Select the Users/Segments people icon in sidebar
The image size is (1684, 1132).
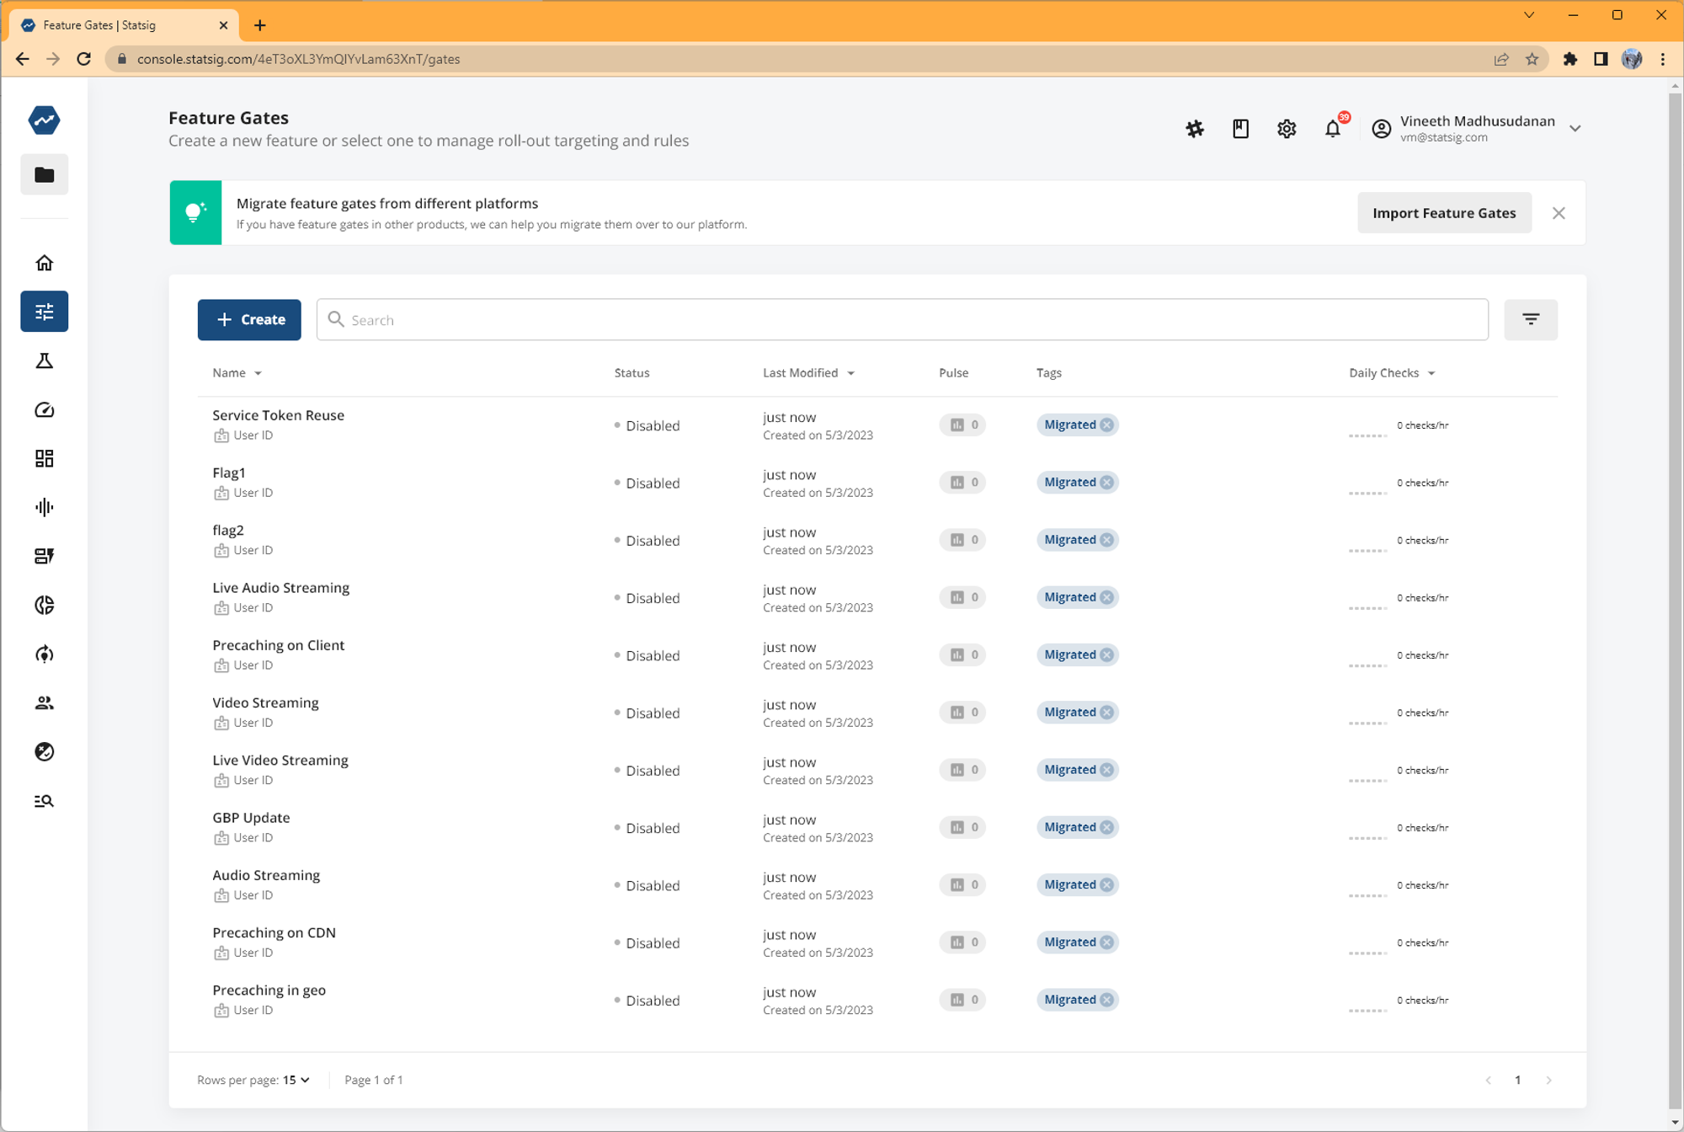click(44, 702)
